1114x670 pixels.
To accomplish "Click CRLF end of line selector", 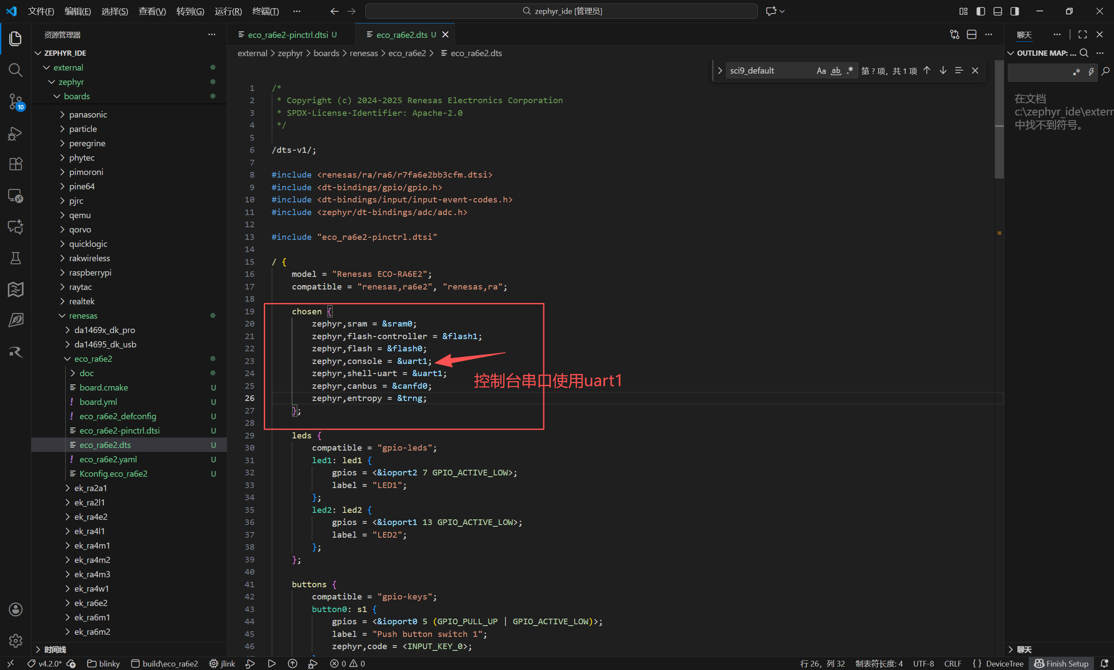I will pos(952,663).
